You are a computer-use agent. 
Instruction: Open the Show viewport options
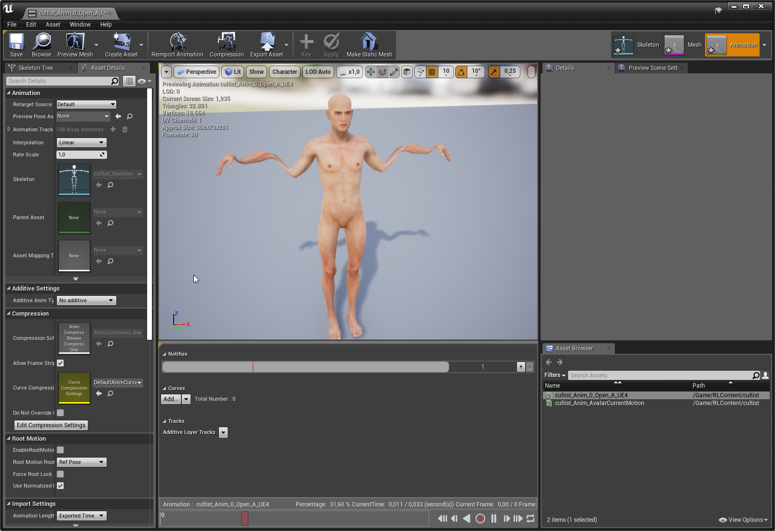(256, 72)
